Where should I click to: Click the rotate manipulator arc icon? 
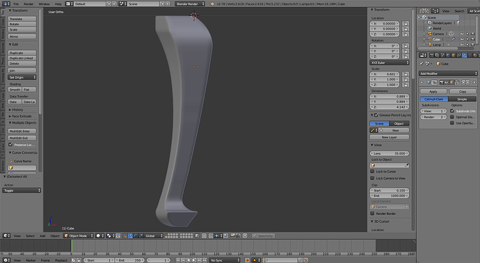[x=136, y=236]
